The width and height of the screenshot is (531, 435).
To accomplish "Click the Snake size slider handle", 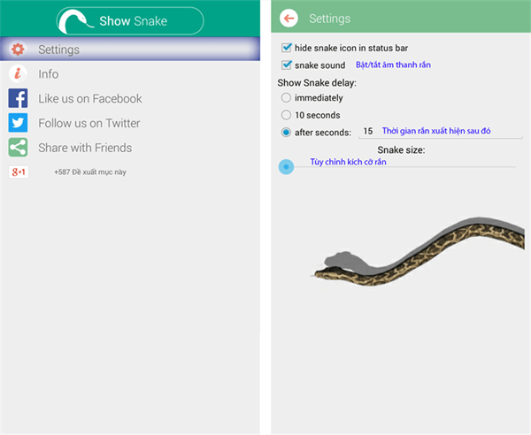I will point(286,167).
